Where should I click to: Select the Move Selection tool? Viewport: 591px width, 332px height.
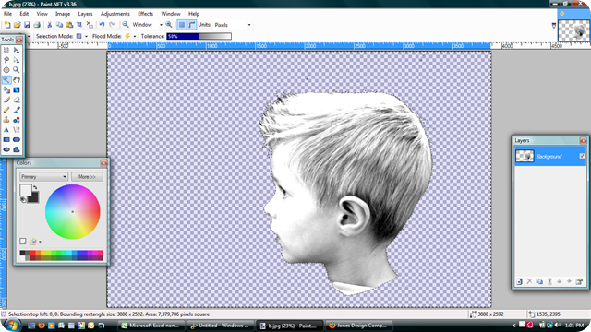click(x=17, y=60)
